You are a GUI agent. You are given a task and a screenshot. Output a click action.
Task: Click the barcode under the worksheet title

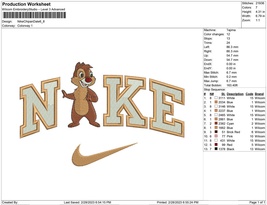click(34, 15)
